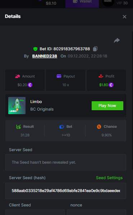
Task: Click the Payout card icon
Action: tap(59, 76)
